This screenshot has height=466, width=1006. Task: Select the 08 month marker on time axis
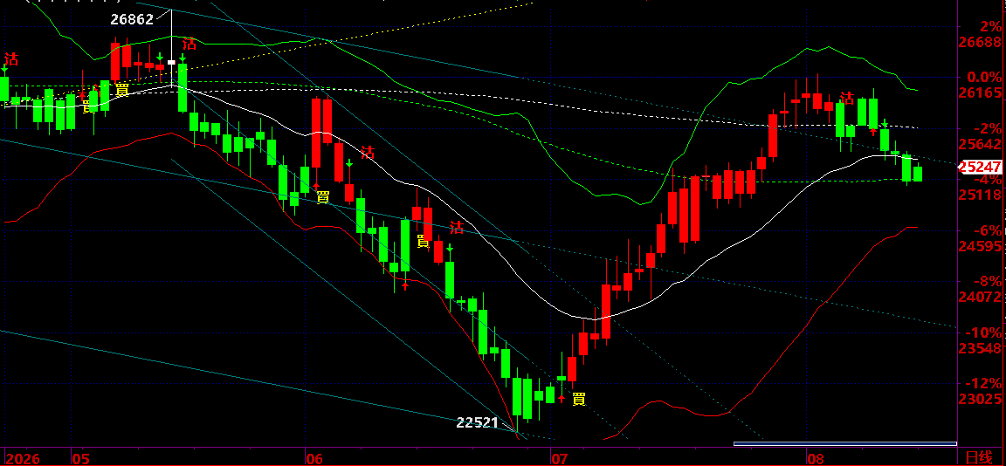tap(815, 459)
